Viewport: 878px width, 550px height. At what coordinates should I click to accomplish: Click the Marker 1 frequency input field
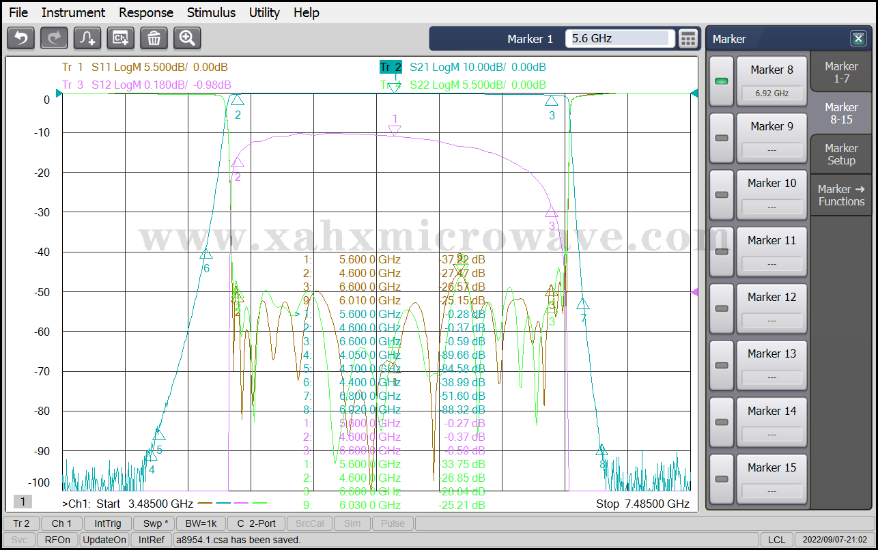(x=619, y=39)
